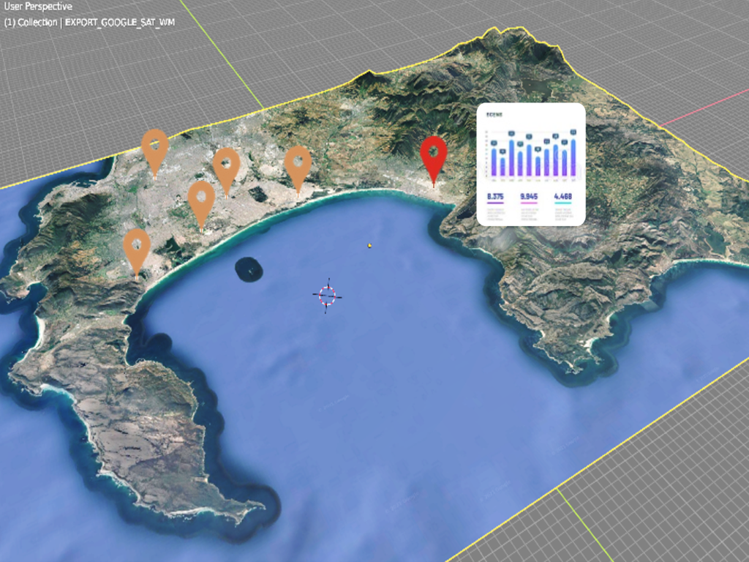
Task: Select the orange pin nearest the yellow border
Action: coord(155,147)
